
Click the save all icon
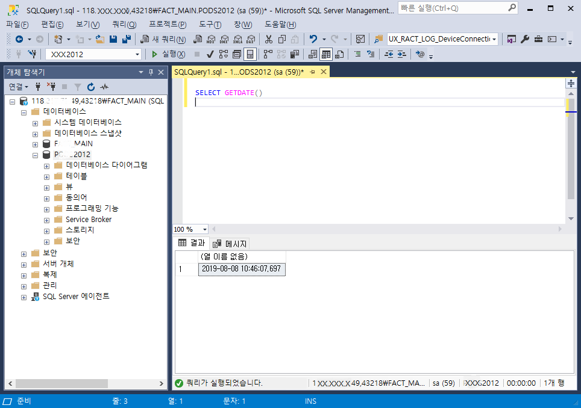click(x=127, y=39)
